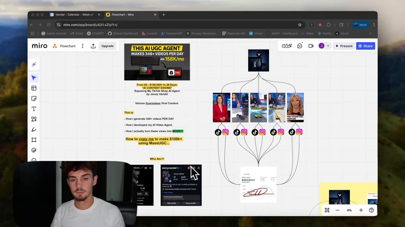This screenshot has width=405, height=227.
Task: Open the shapes and lines tool
Action: point(34,119)
